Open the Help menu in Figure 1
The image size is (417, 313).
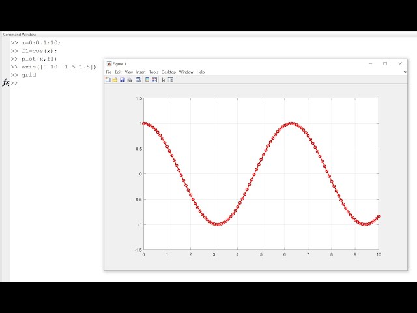click(201, 72)
